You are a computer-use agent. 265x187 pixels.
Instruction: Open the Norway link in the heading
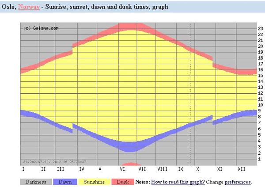coord(29,7)
